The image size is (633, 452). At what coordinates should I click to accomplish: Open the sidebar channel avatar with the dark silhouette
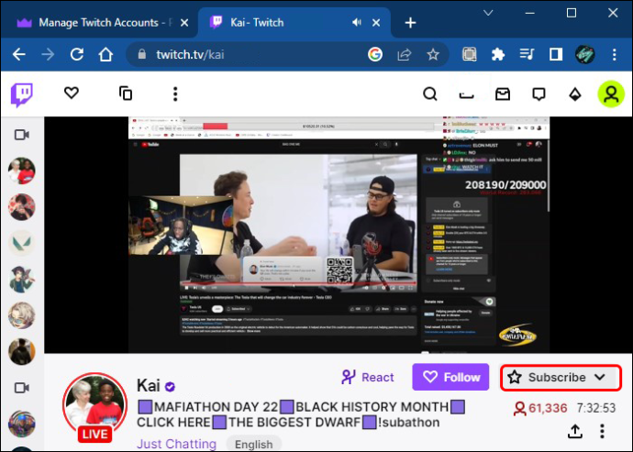[x=22, y=351]
